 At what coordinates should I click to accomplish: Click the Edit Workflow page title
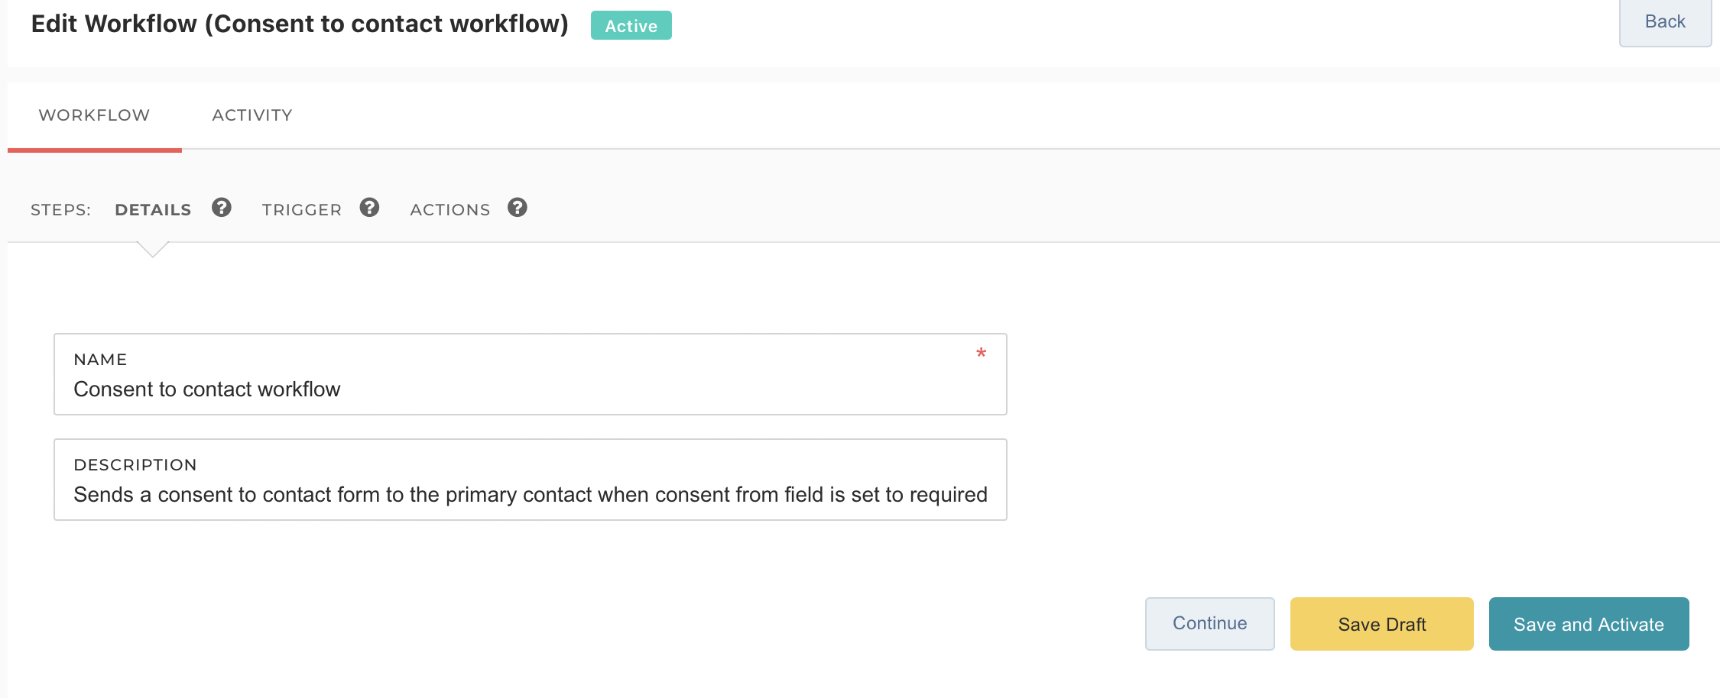300,24
